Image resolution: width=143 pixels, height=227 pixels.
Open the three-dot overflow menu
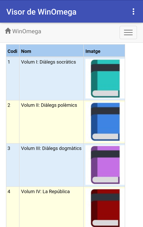tap(133, 11)
